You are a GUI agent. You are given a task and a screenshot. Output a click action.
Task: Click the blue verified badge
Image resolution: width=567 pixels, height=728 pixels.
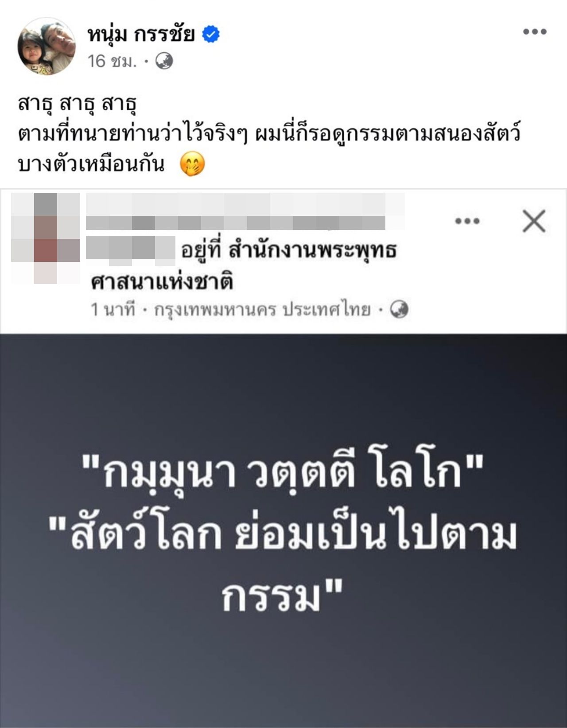click(x=211, y=34)
